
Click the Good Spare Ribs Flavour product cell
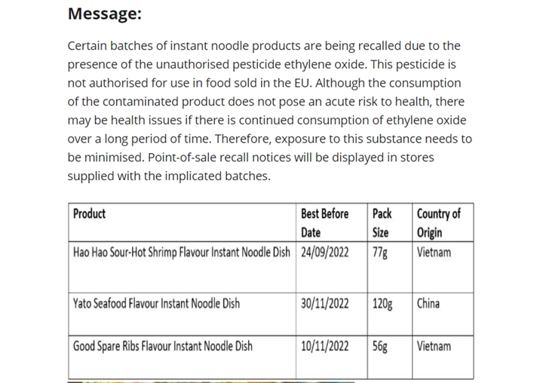(163, 347)
